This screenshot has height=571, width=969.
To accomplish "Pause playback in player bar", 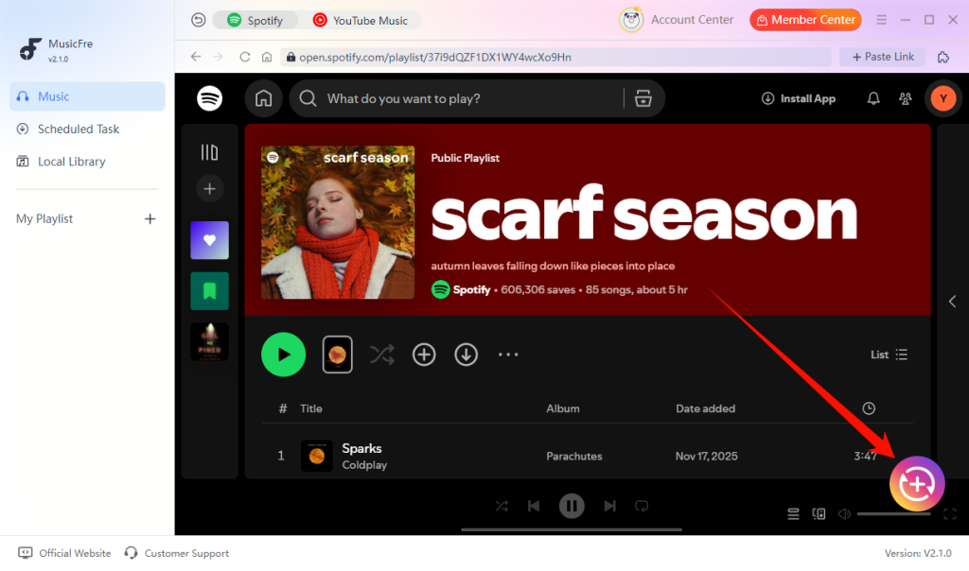I will 572,506.
